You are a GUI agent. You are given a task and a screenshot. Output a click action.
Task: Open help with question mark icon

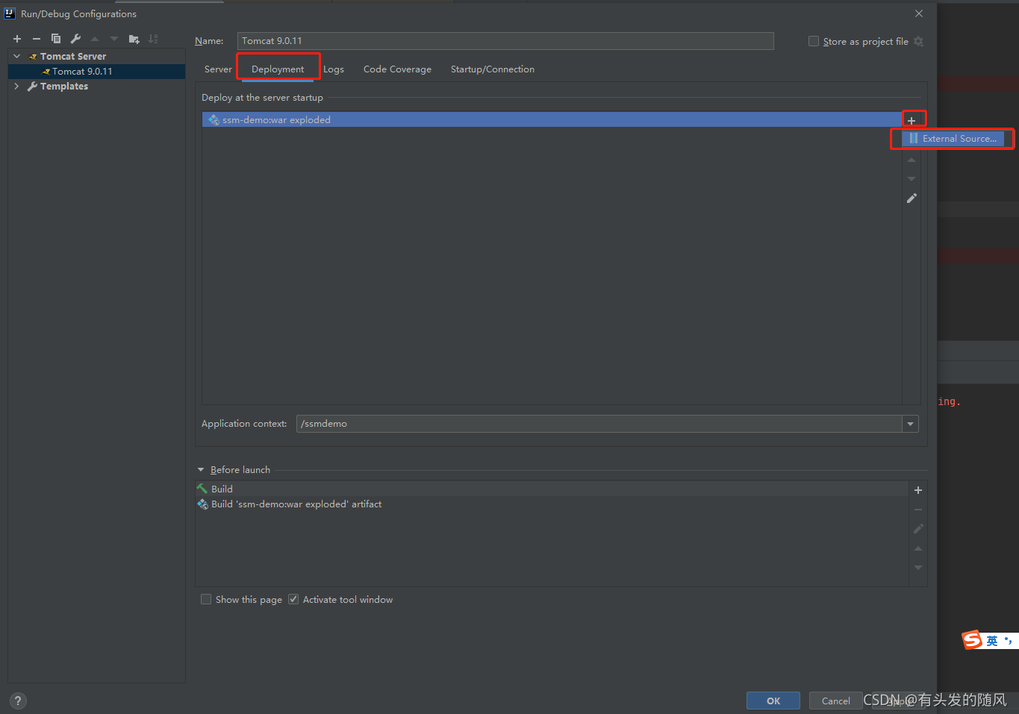coord(18,701)
